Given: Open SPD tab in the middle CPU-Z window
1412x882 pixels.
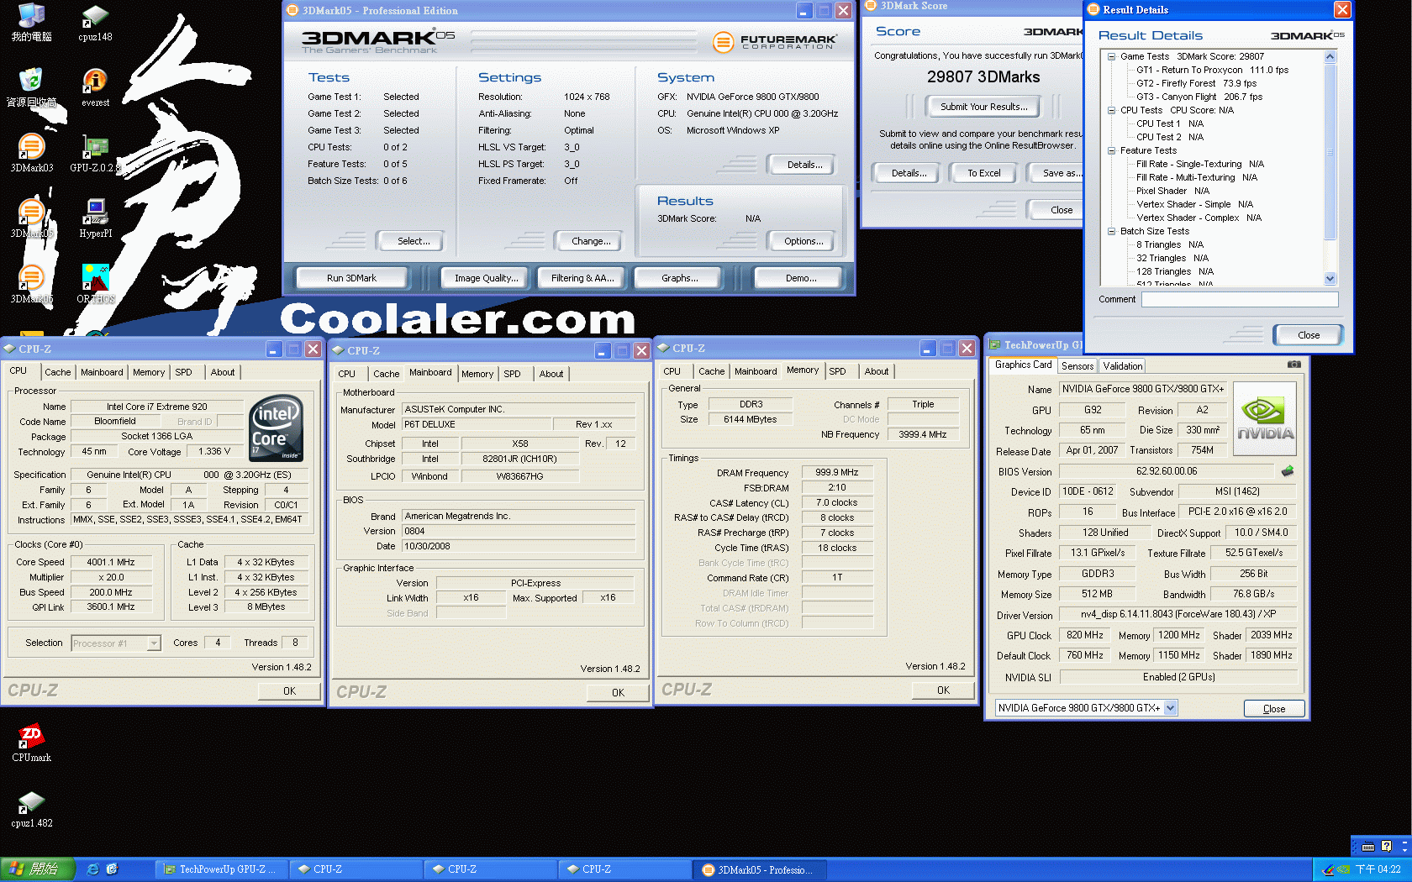Looking at the screenshot, I should click(x=513, y=374).
